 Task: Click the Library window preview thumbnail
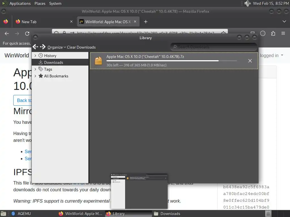coord(139,191)
